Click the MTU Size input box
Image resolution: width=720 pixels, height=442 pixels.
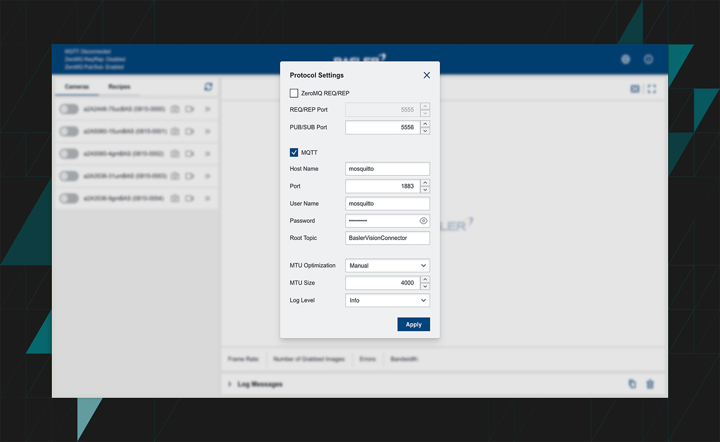pyautogui.click(x=383, y=283)
